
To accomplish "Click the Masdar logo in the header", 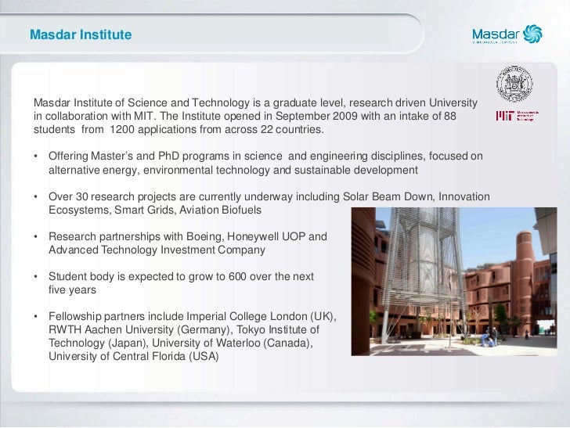I will pos(507,34).
